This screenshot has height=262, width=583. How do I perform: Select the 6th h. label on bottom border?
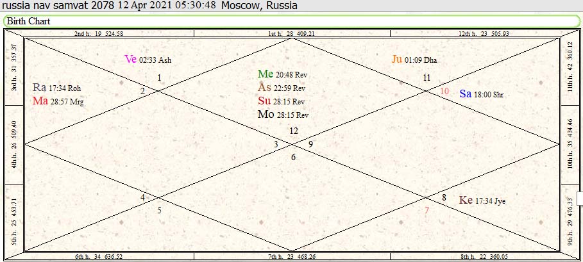99,256
